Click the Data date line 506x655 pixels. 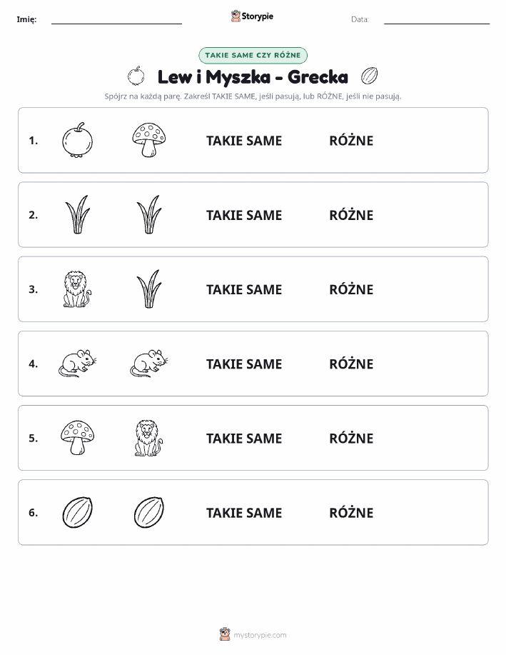[x=437, y=20]
